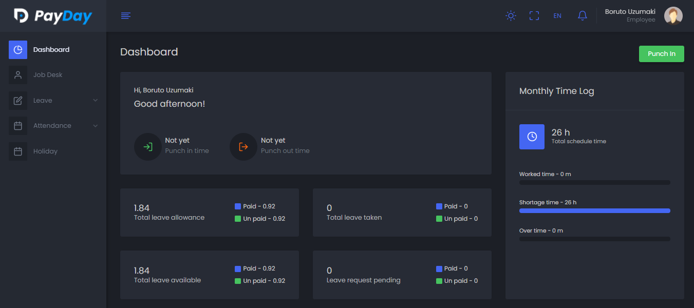
Task: Open the EN language selector
Action: pyautogui.click(x=557, y=16)
